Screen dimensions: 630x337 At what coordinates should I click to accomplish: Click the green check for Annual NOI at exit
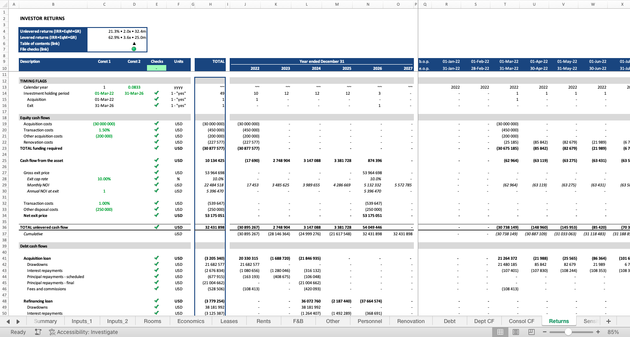[x=157, y=191]
